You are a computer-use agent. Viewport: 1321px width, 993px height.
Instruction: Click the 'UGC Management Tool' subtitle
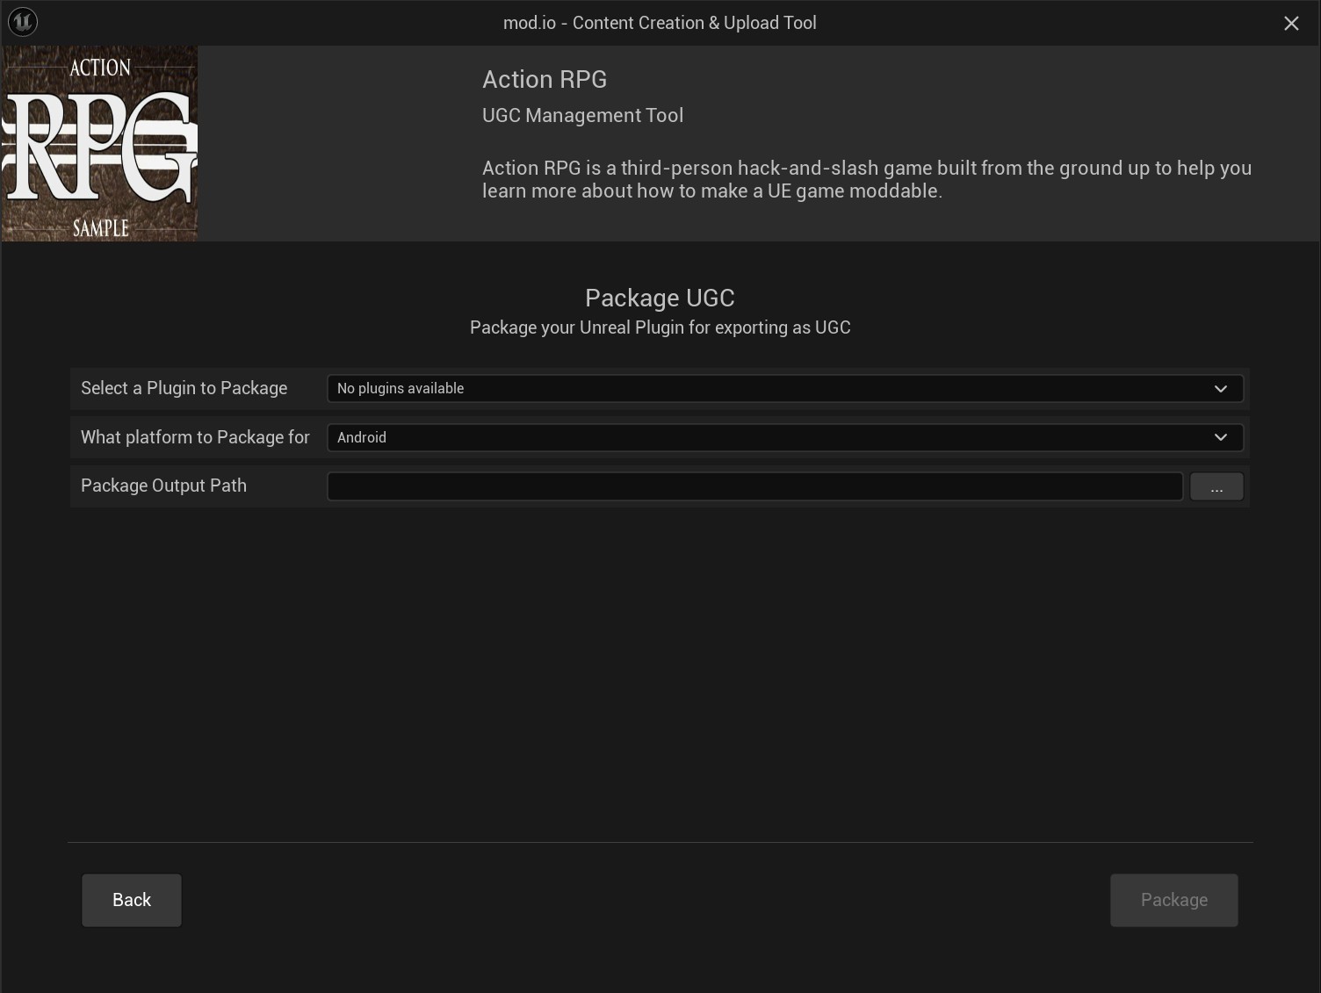[582, 115]
